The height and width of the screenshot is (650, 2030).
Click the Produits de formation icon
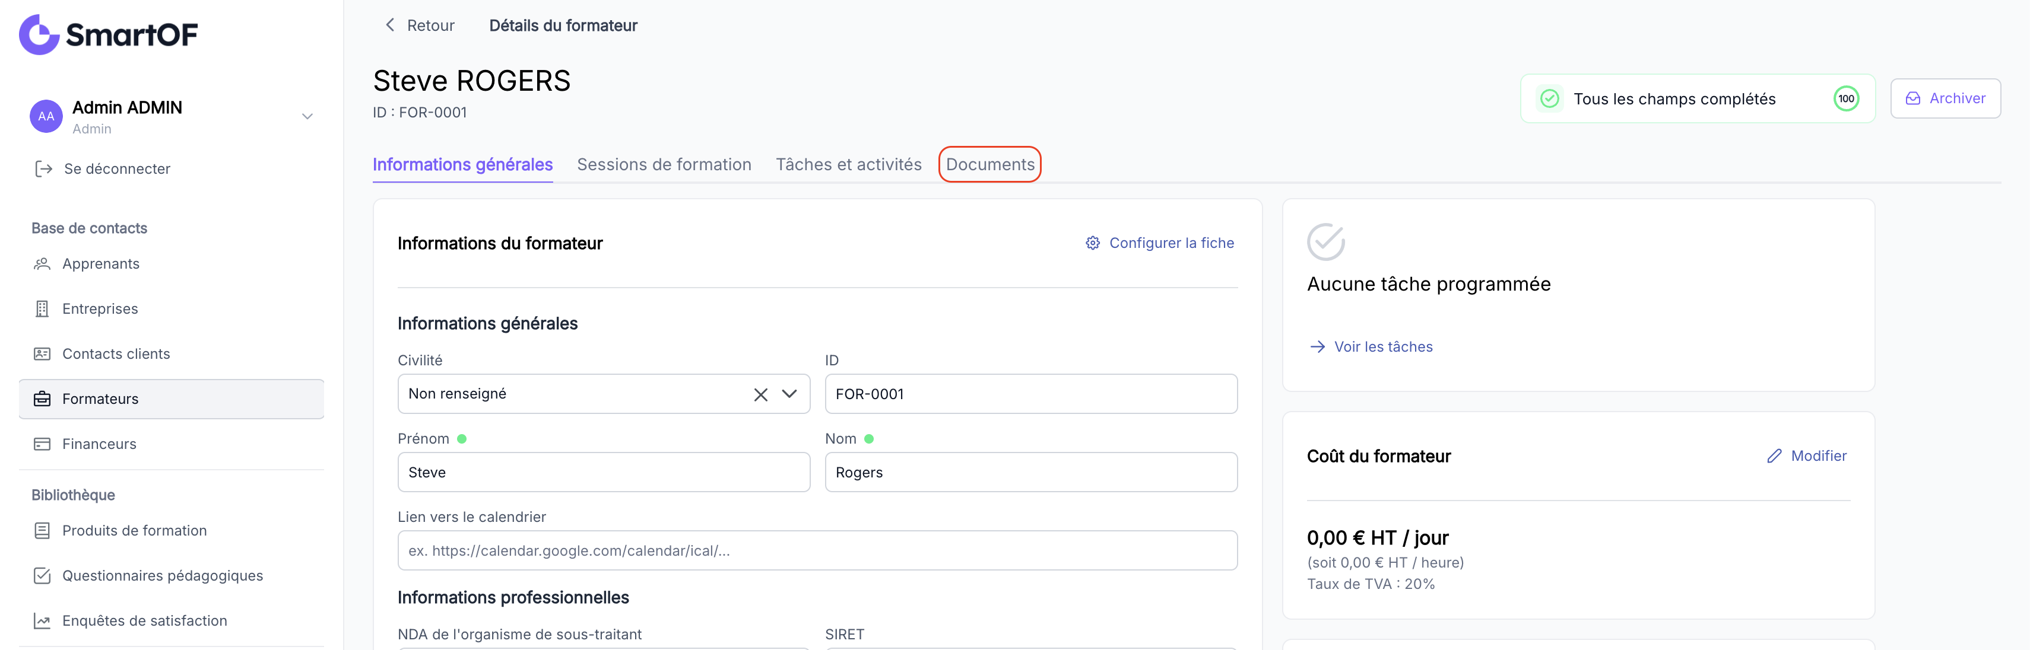[x=42, y=530]
